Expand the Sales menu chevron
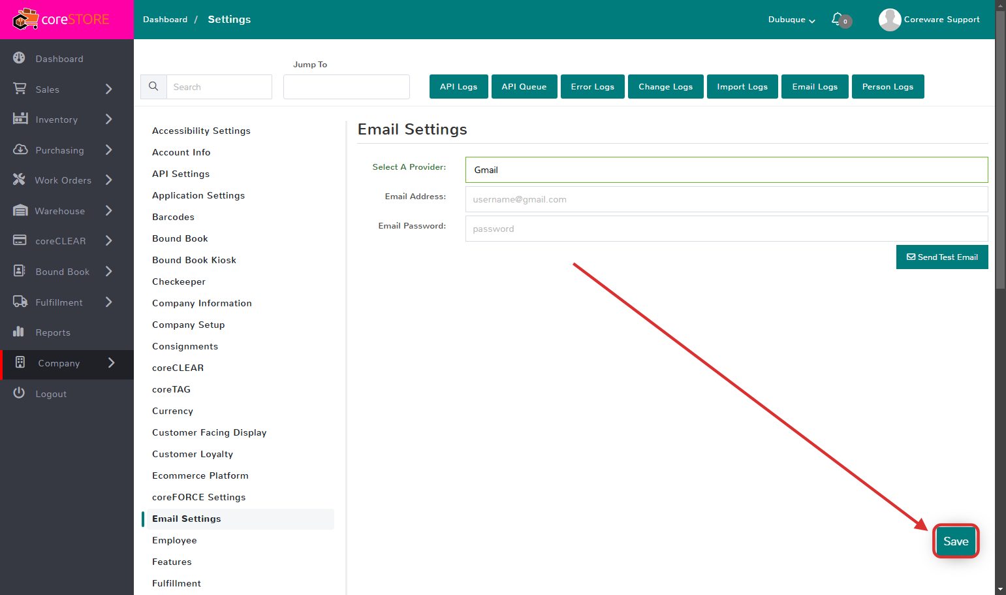1006x595 pixels. coord(109,89)
